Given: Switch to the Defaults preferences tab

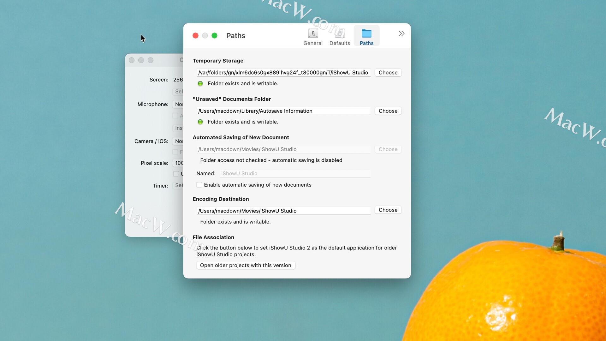Looking at the screenshot, I should click(340, 37).
